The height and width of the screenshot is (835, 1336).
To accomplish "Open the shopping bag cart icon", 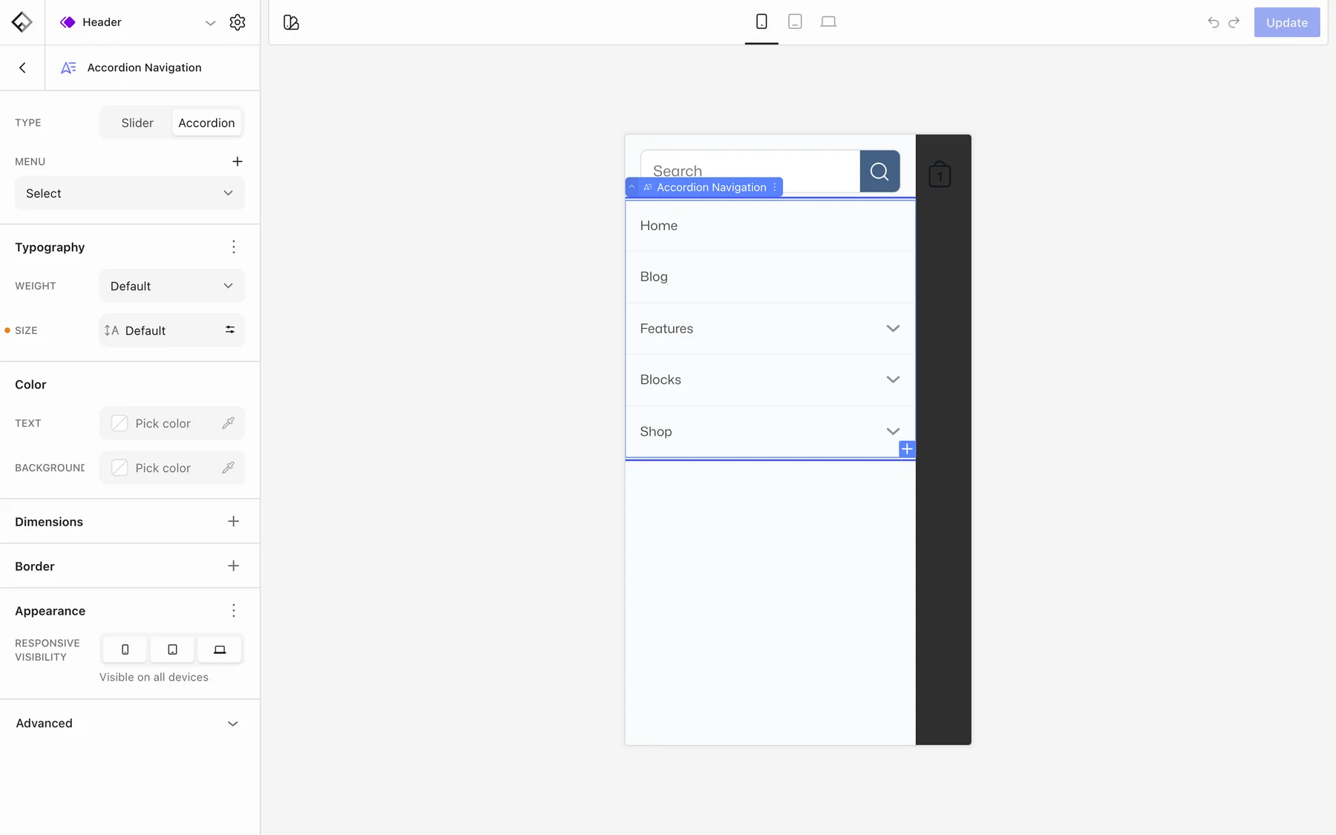I will (x=940, y=174).
